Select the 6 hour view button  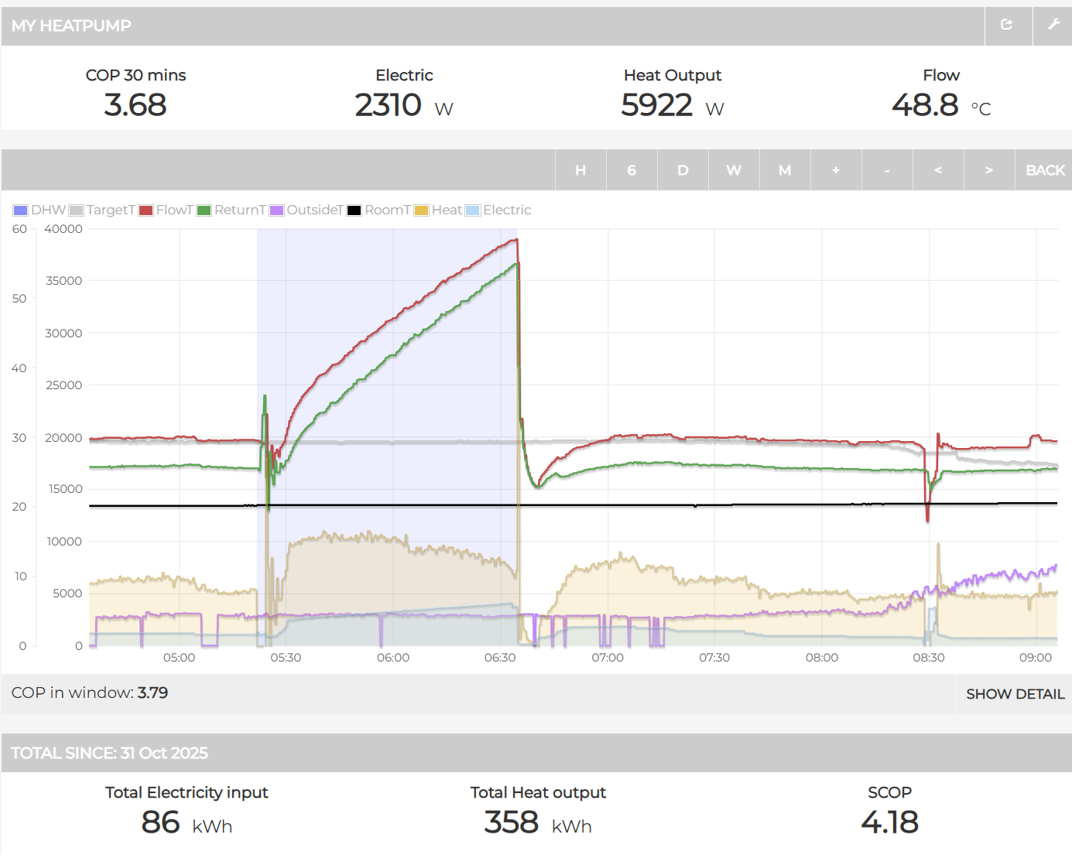tap(632, 170)
